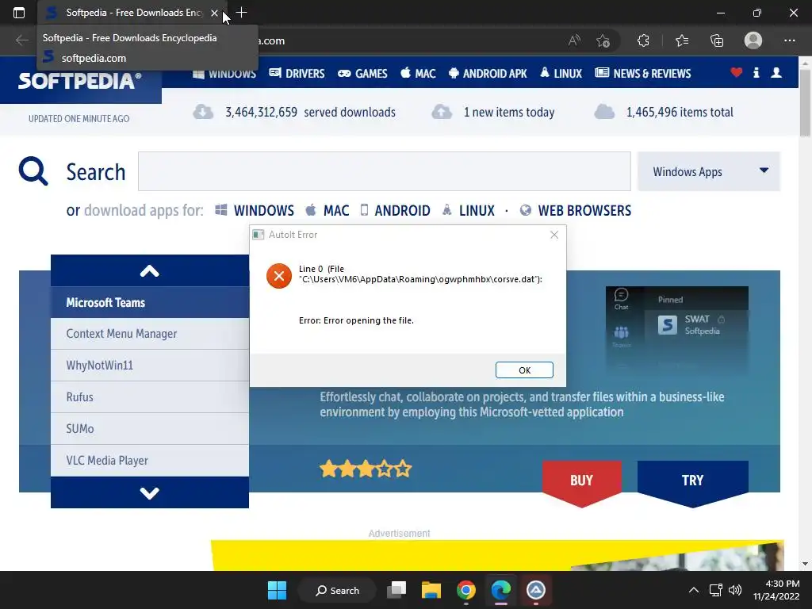Click OK in the AutoIt Error dialog
This screenshot has height=609, width=812.
click(x=524, y=370)
